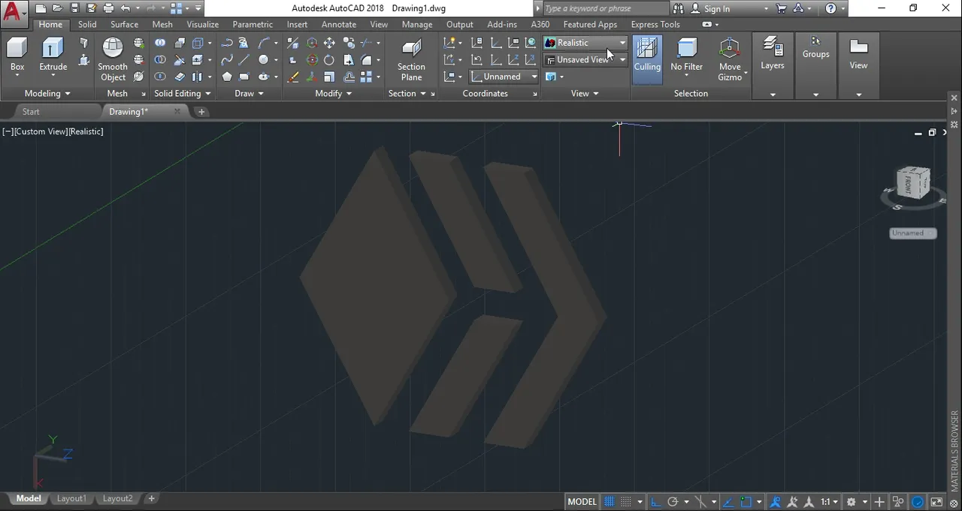Switch to the Solid ribbon tab
The image size is (962, 511).
(x=87, y=24)
